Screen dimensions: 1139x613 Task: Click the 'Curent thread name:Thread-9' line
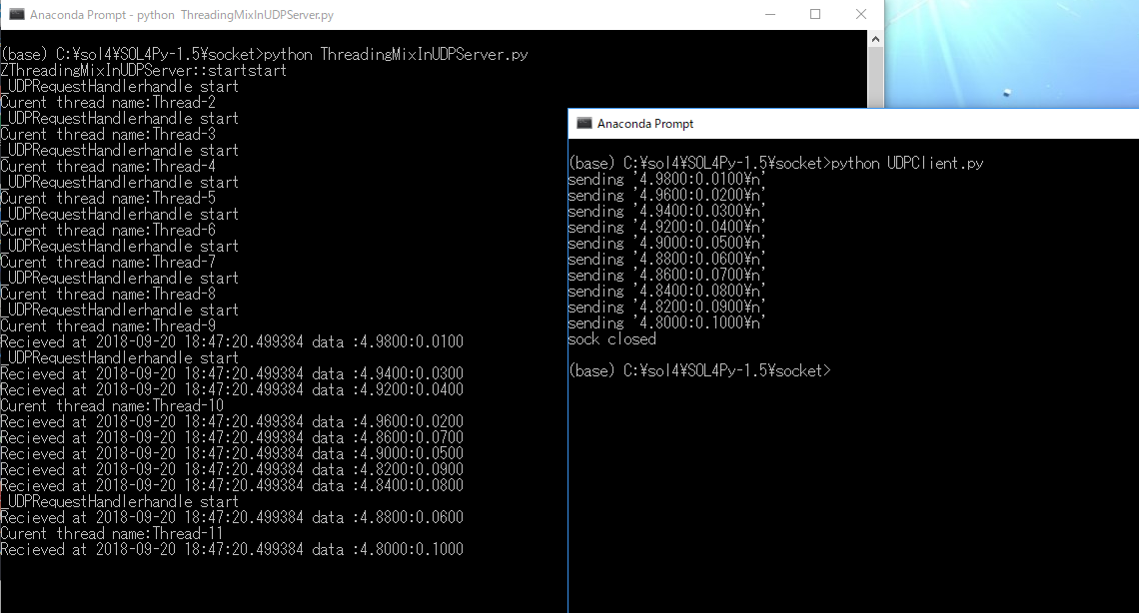pyautogui.click(x=108, y=325)
